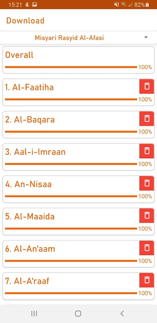This screenshot has width=157, height=323.
Task: Tap the Download screen title
Action: pos(25,21)
